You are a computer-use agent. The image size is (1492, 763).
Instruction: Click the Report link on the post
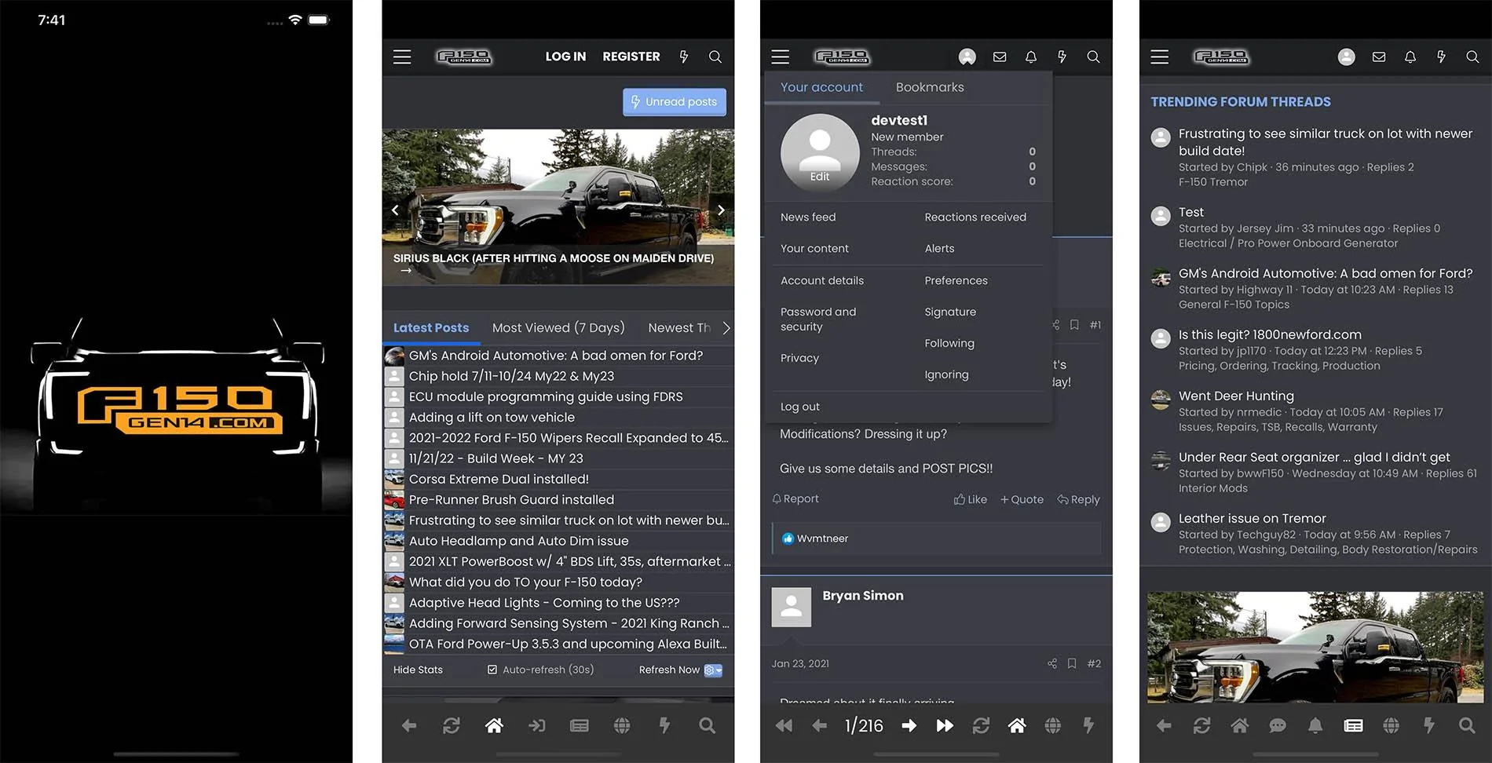(x=795, y=499)
